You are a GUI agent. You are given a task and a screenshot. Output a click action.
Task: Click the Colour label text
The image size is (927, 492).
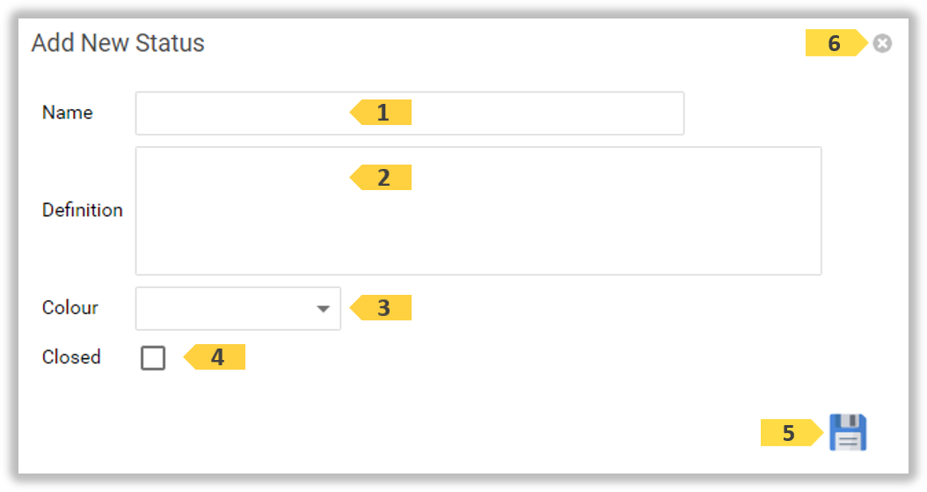tap(70, 308)
